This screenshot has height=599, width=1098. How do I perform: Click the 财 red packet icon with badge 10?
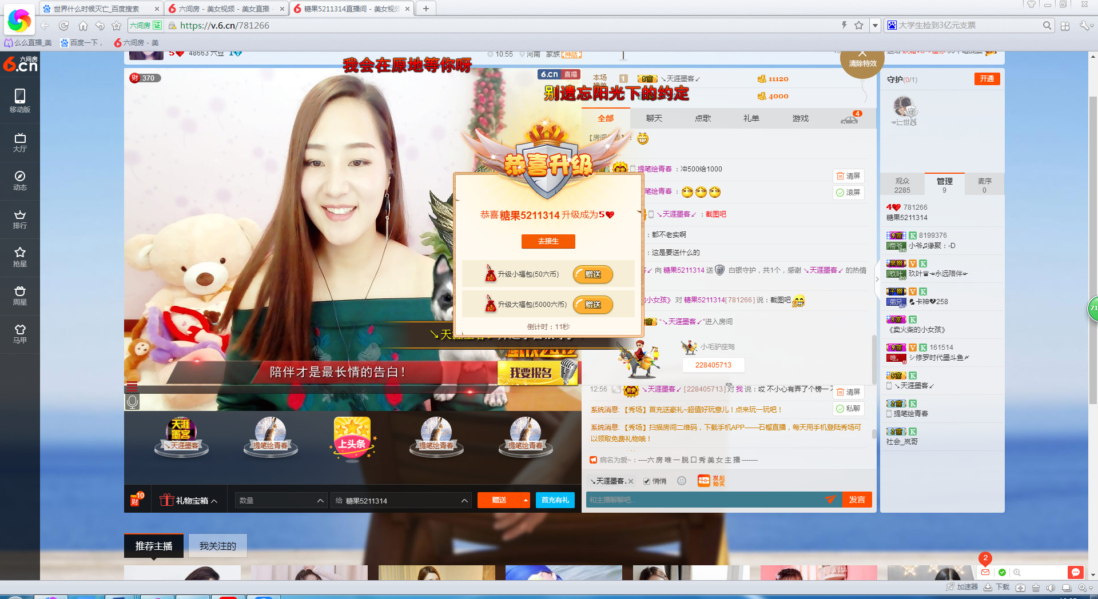coord(137,499)
